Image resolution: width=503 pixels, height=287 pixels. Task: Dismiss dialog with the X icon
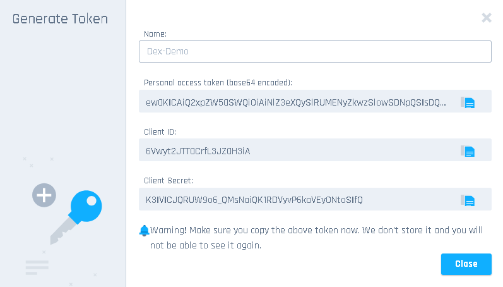pos(487,18)
